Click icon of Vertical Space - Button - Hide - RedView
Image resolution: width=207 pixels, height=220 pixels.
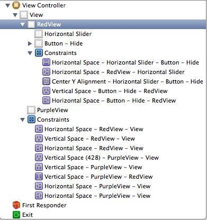[x=46, y=91]
